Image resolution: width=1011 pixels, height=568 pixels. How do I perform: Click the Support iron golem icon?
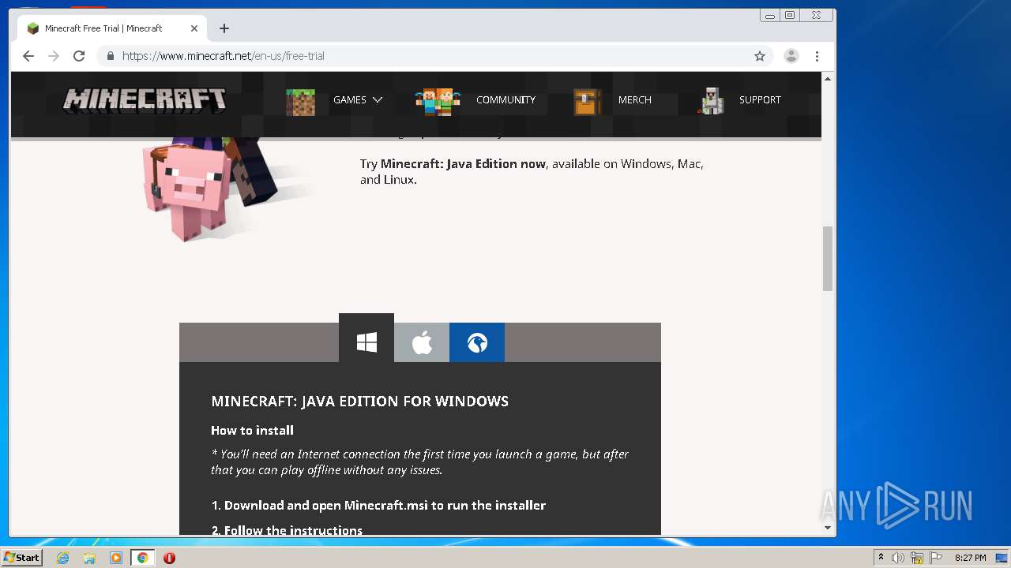712,100
